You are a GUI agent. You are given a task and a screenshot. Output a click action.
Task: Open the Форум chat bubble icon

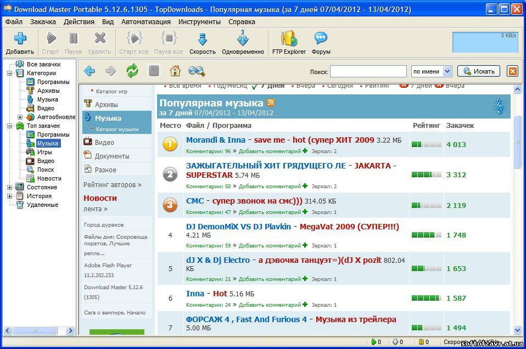(x=321, y=38)
